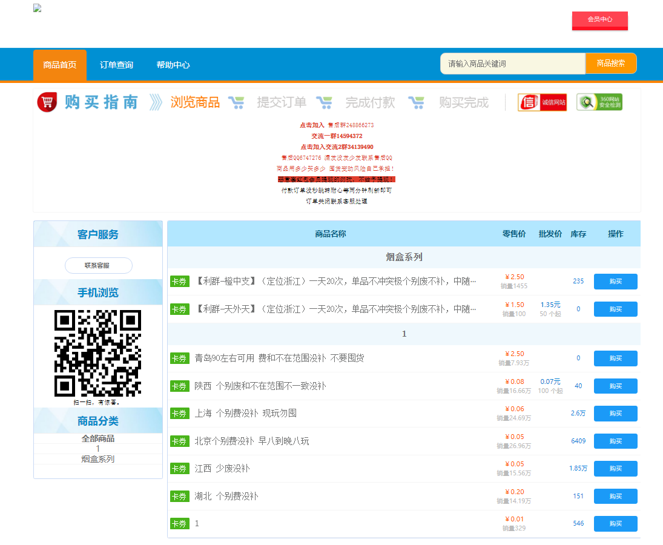Click the 卡券 tag for 陕西 item
The height and width of the screenshot is (545, 663).
[x=180, y=386]
